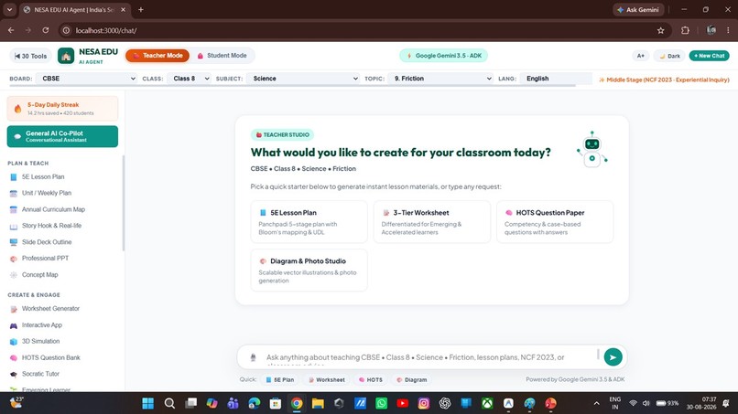
Task: Select General AI Co-Pilot assistant
Action: [x=62, y=136]
